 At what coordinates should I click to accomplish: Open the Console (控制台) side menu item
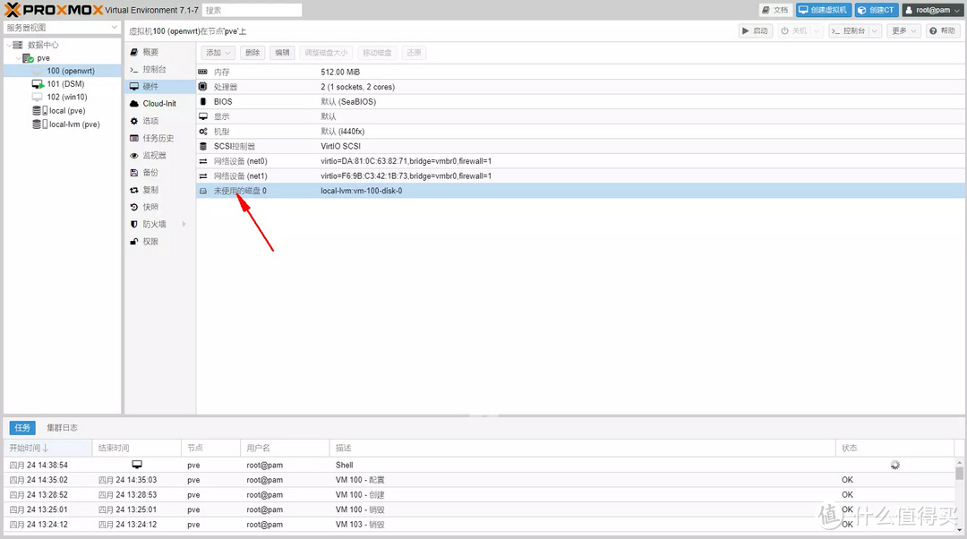click(154, 69)
